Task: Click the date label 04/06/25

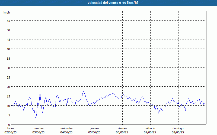Action: click(x=66, y=132)
